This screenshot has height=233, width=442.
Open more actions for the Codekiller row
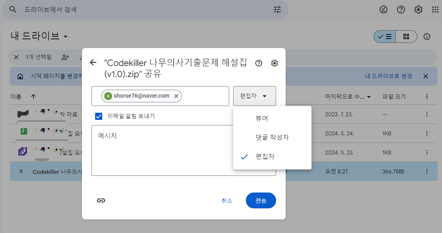coord(427,171)
